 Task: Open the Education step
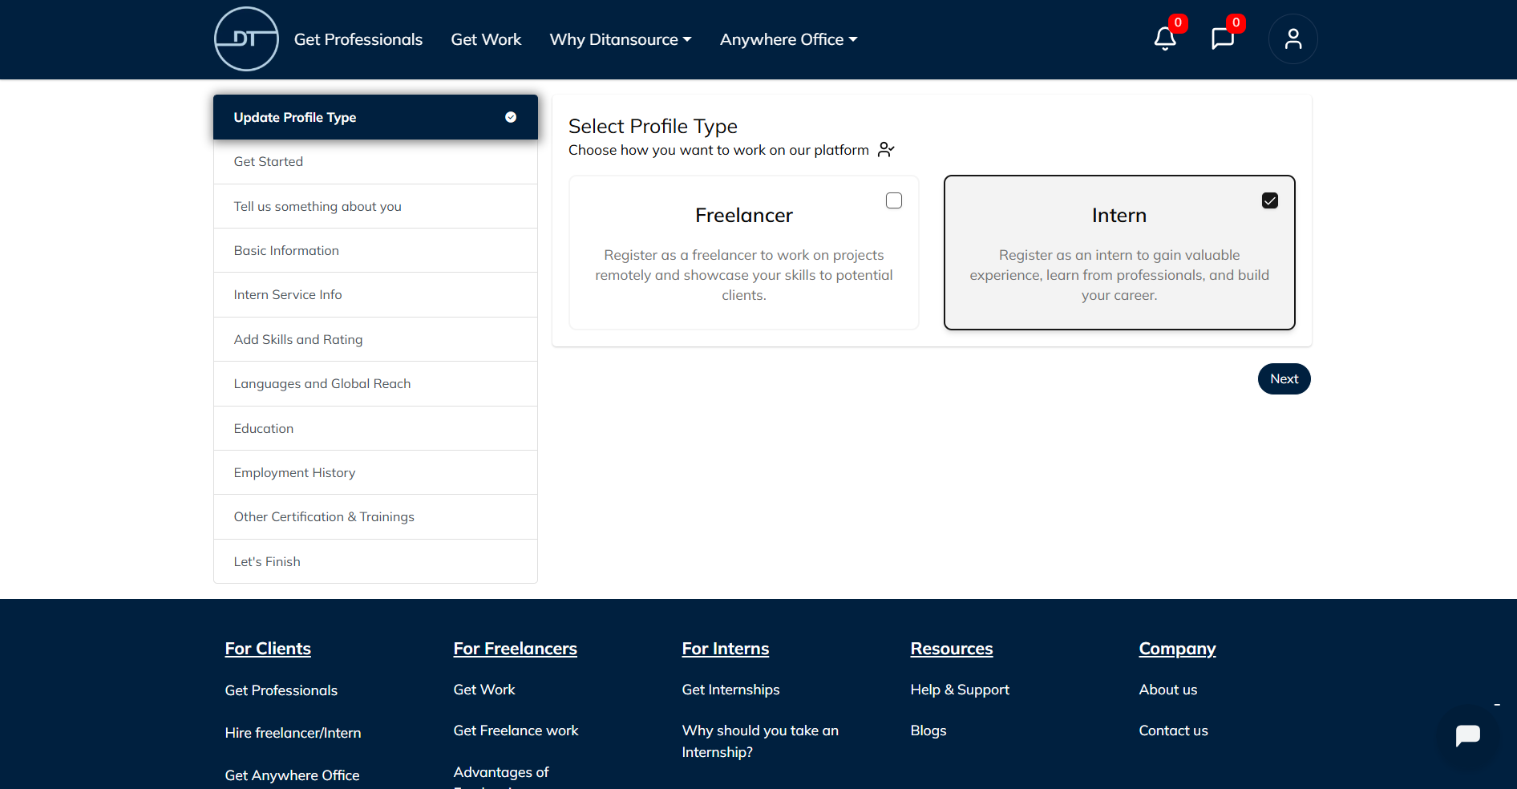[x=375, y=428]
